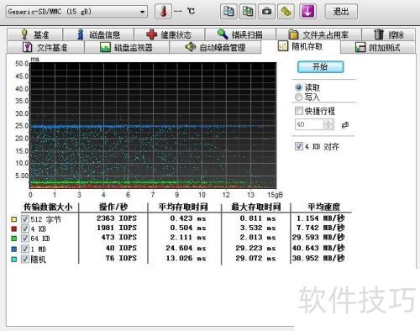Toggle the 512 字节 checkbox
Viewport: 420px width, 331px height.
click(25, 219)
